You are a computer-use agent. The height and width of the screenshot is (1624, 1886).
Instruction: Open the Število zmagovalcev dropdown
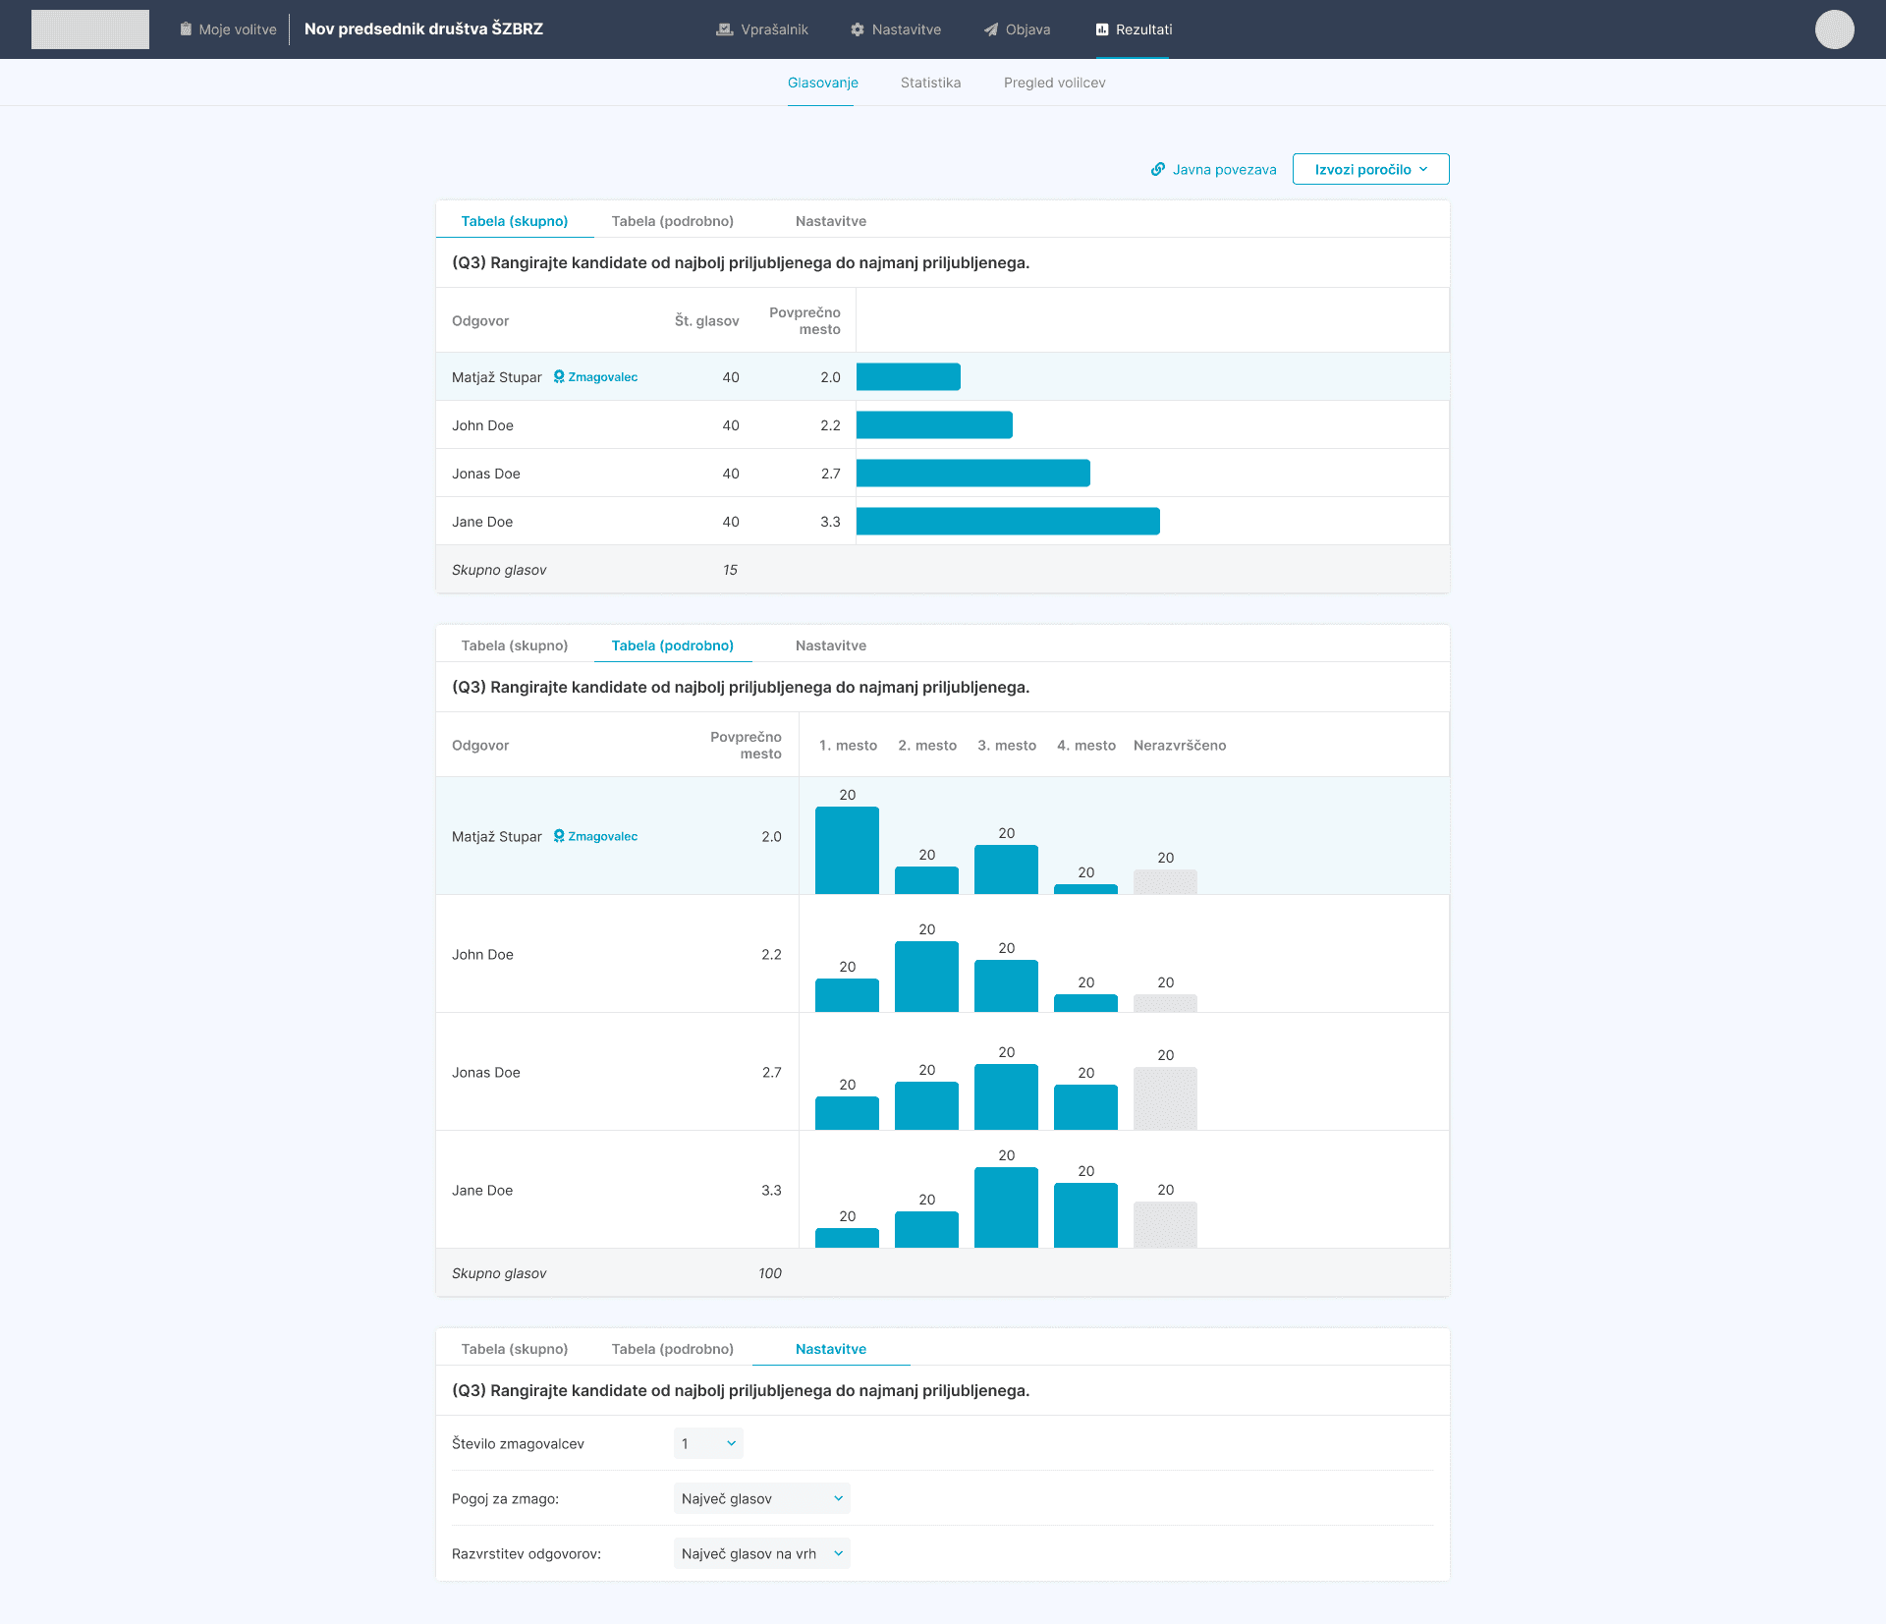pos(708,1443)
